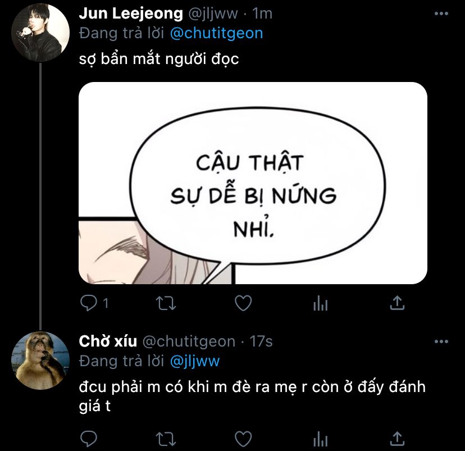
Task: Reply to Jun Leejeong's tweet
Action: click(89, 303)
